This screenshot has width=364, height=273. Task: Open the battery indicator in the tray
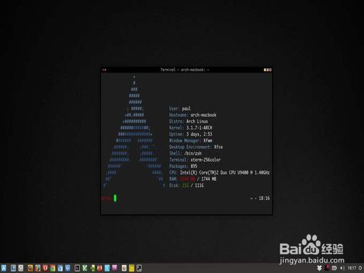pyautogui.click(x=334, y=268)
